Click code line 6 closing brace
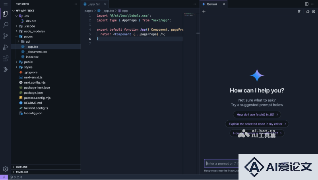Viewport: 318px width, 180px height. point(97,39)
